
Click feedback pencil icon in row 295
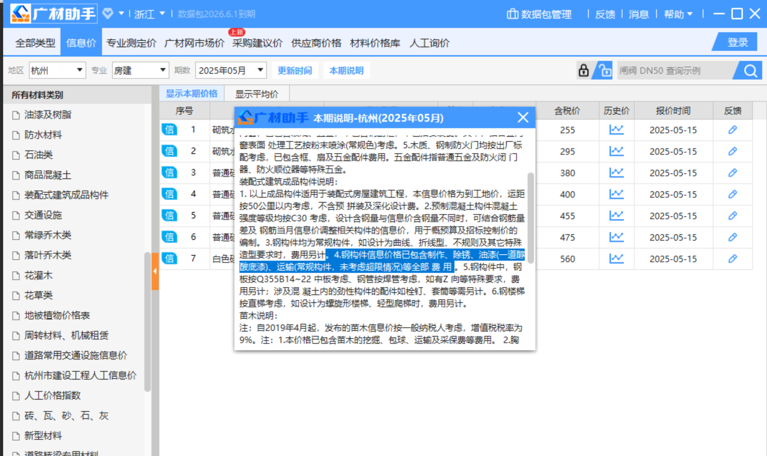[x=732, y=151]
